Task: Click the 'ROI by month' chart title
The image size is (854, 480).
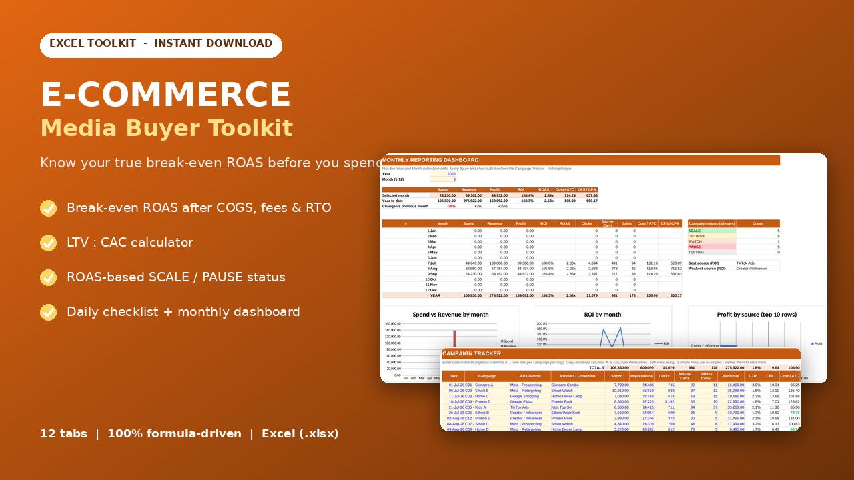Action: (x=602, y=315)
